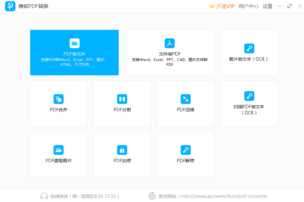Click the VIP crown icon
The width and height of the screenshot is (304, 202).
click(x=212, y=6)
